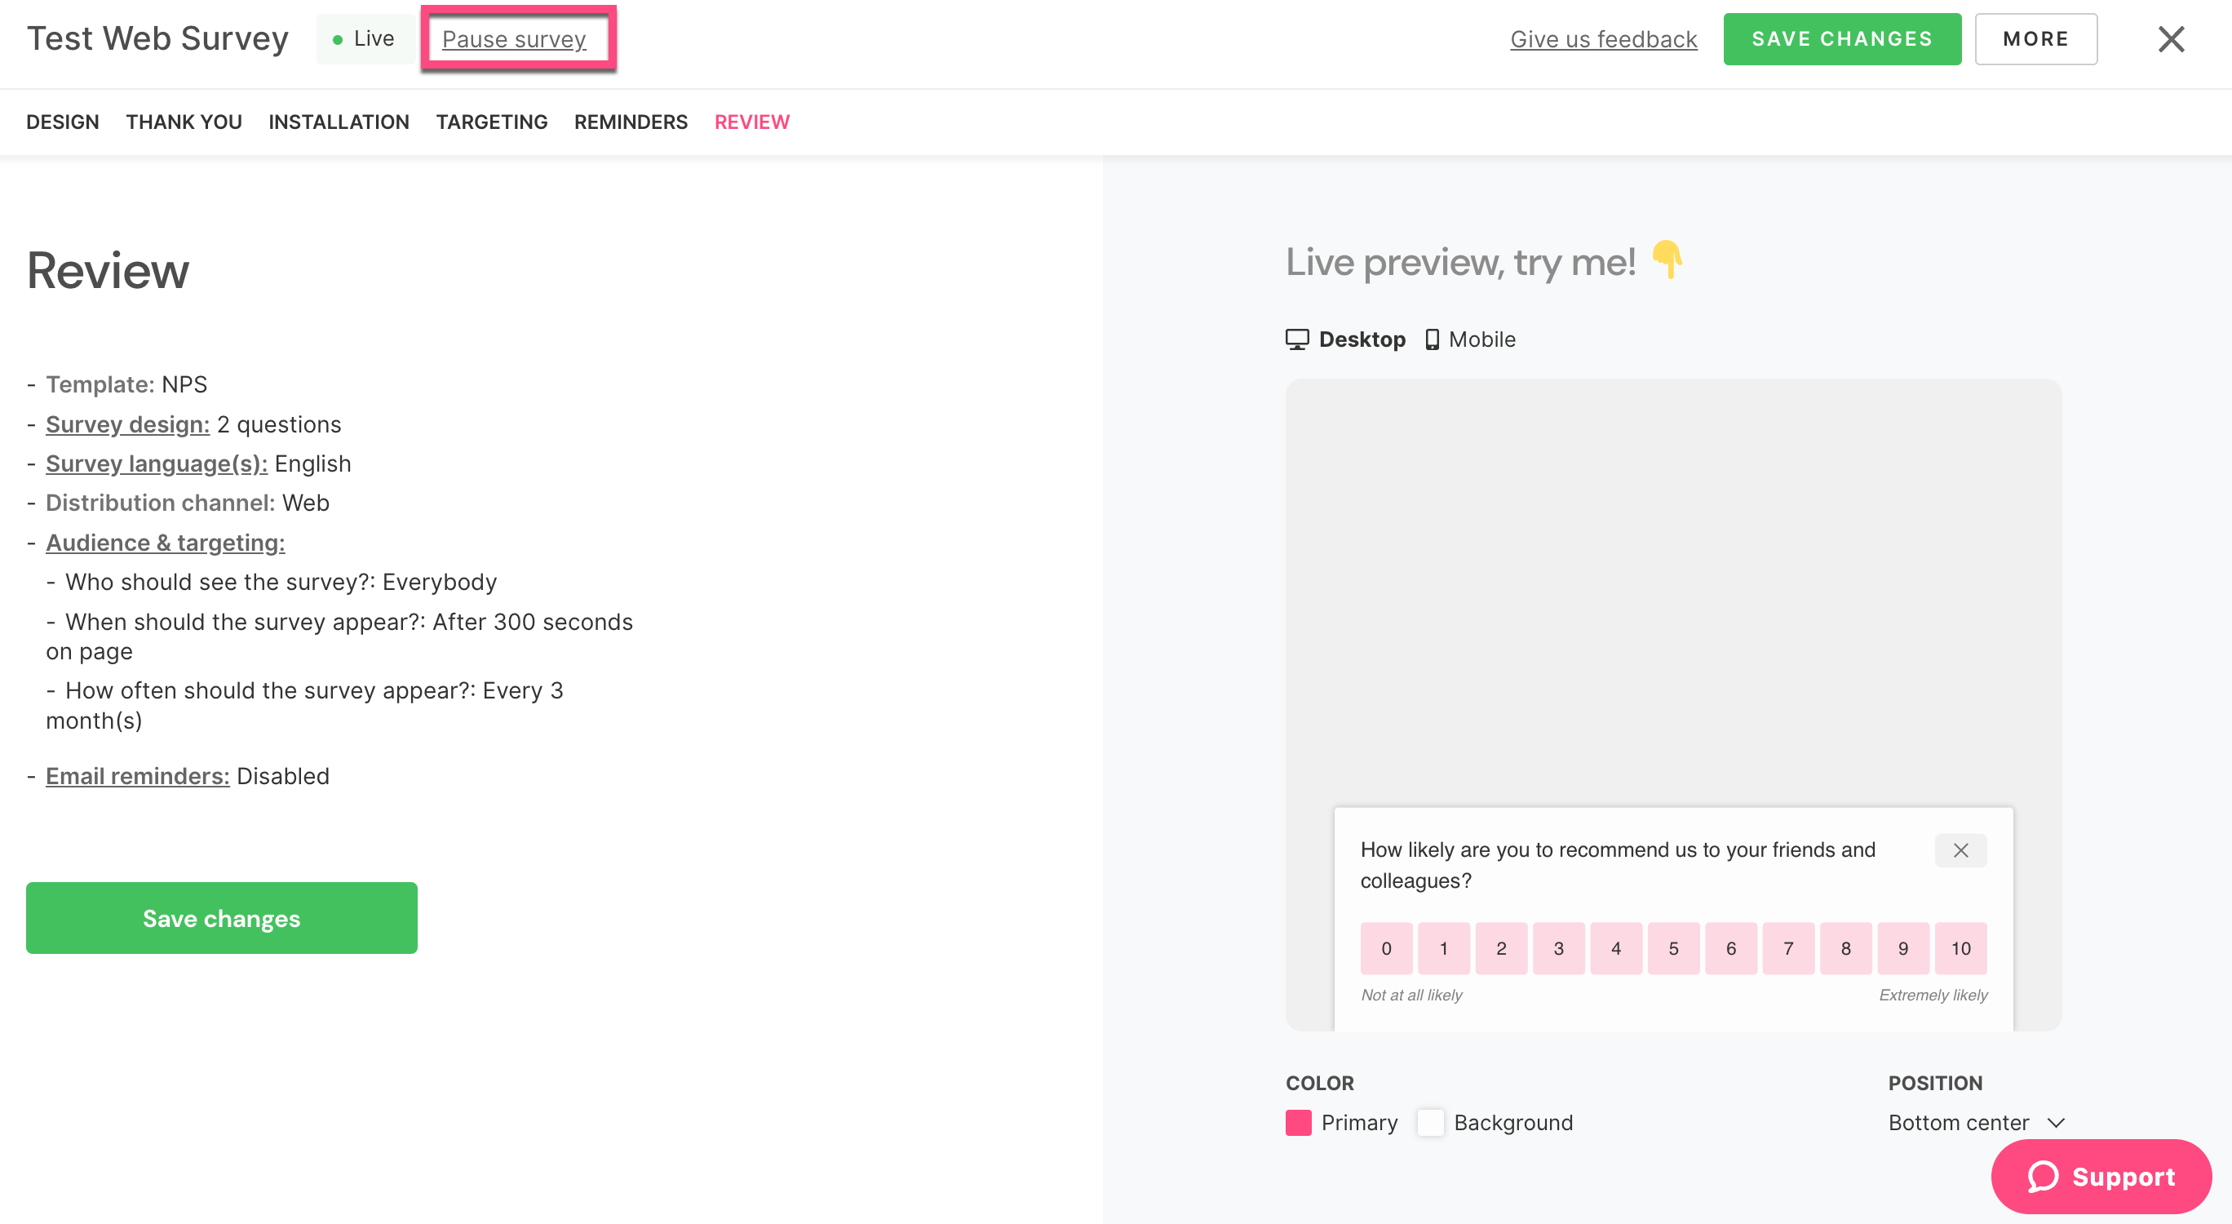Go to the DESIGN tab
The width and height of the screenshot is (2232, 1224).
coord(62,122)
